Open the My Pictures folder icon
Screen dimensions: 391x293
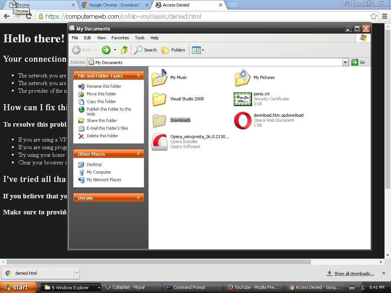click(x=242, y=78)
